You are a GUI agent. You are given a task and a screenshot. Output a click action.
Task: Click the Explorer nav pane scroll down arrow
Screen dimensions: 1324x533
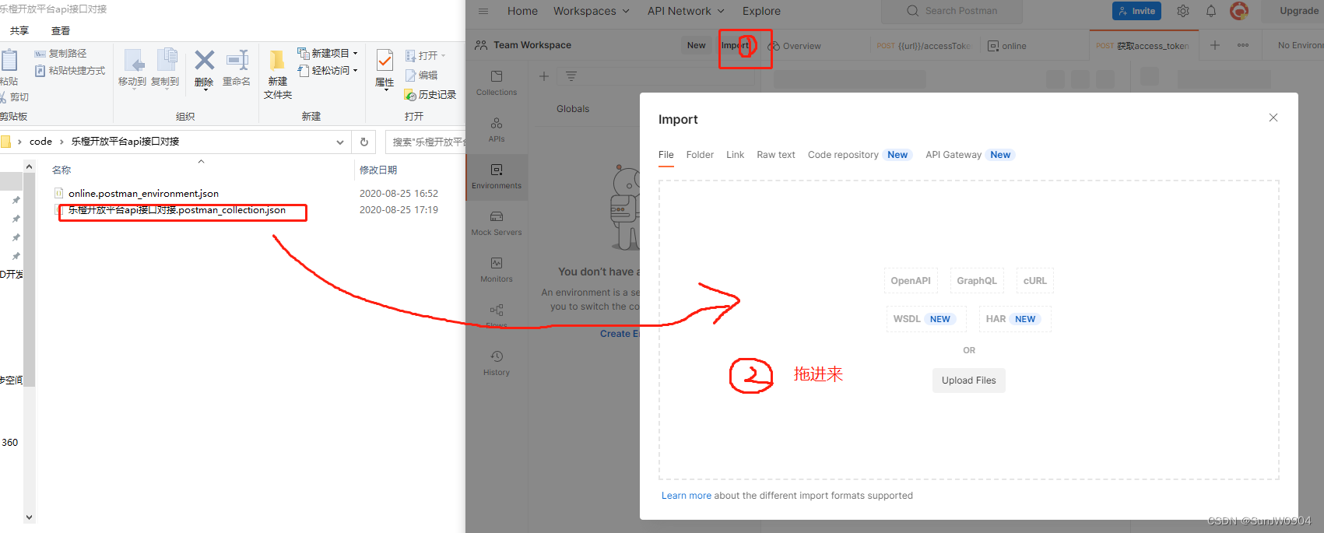pyautogui.click(x=29, y=517)
